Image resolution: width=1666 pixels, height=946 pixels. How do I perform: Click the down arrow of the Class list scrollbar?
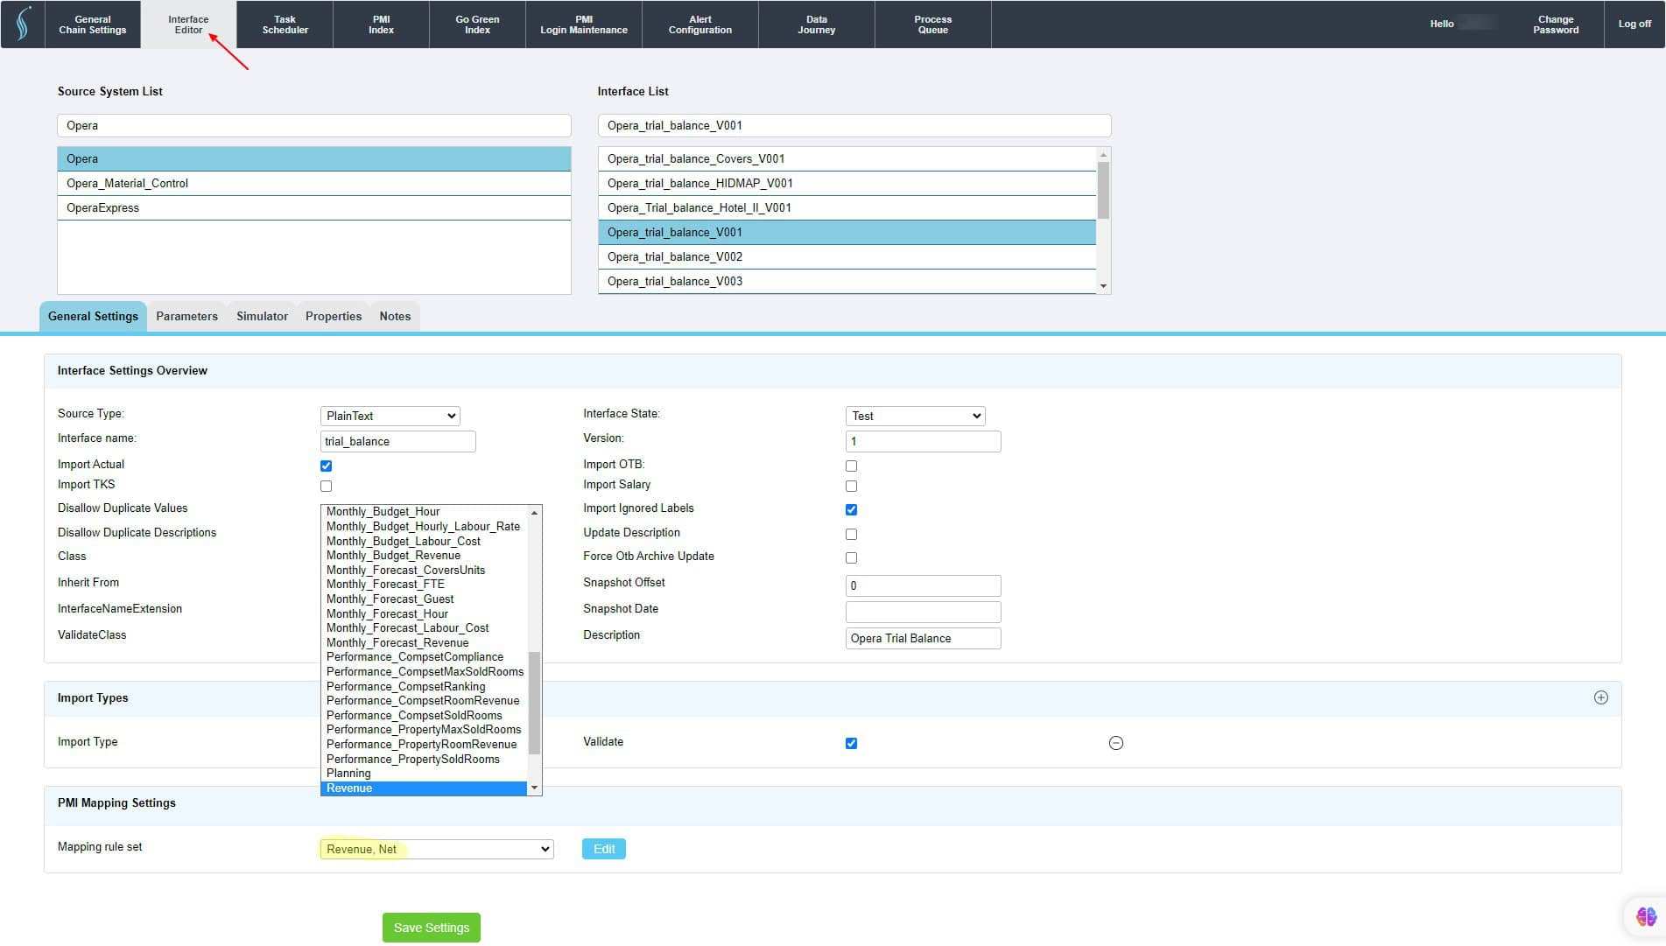pos(534,787)
